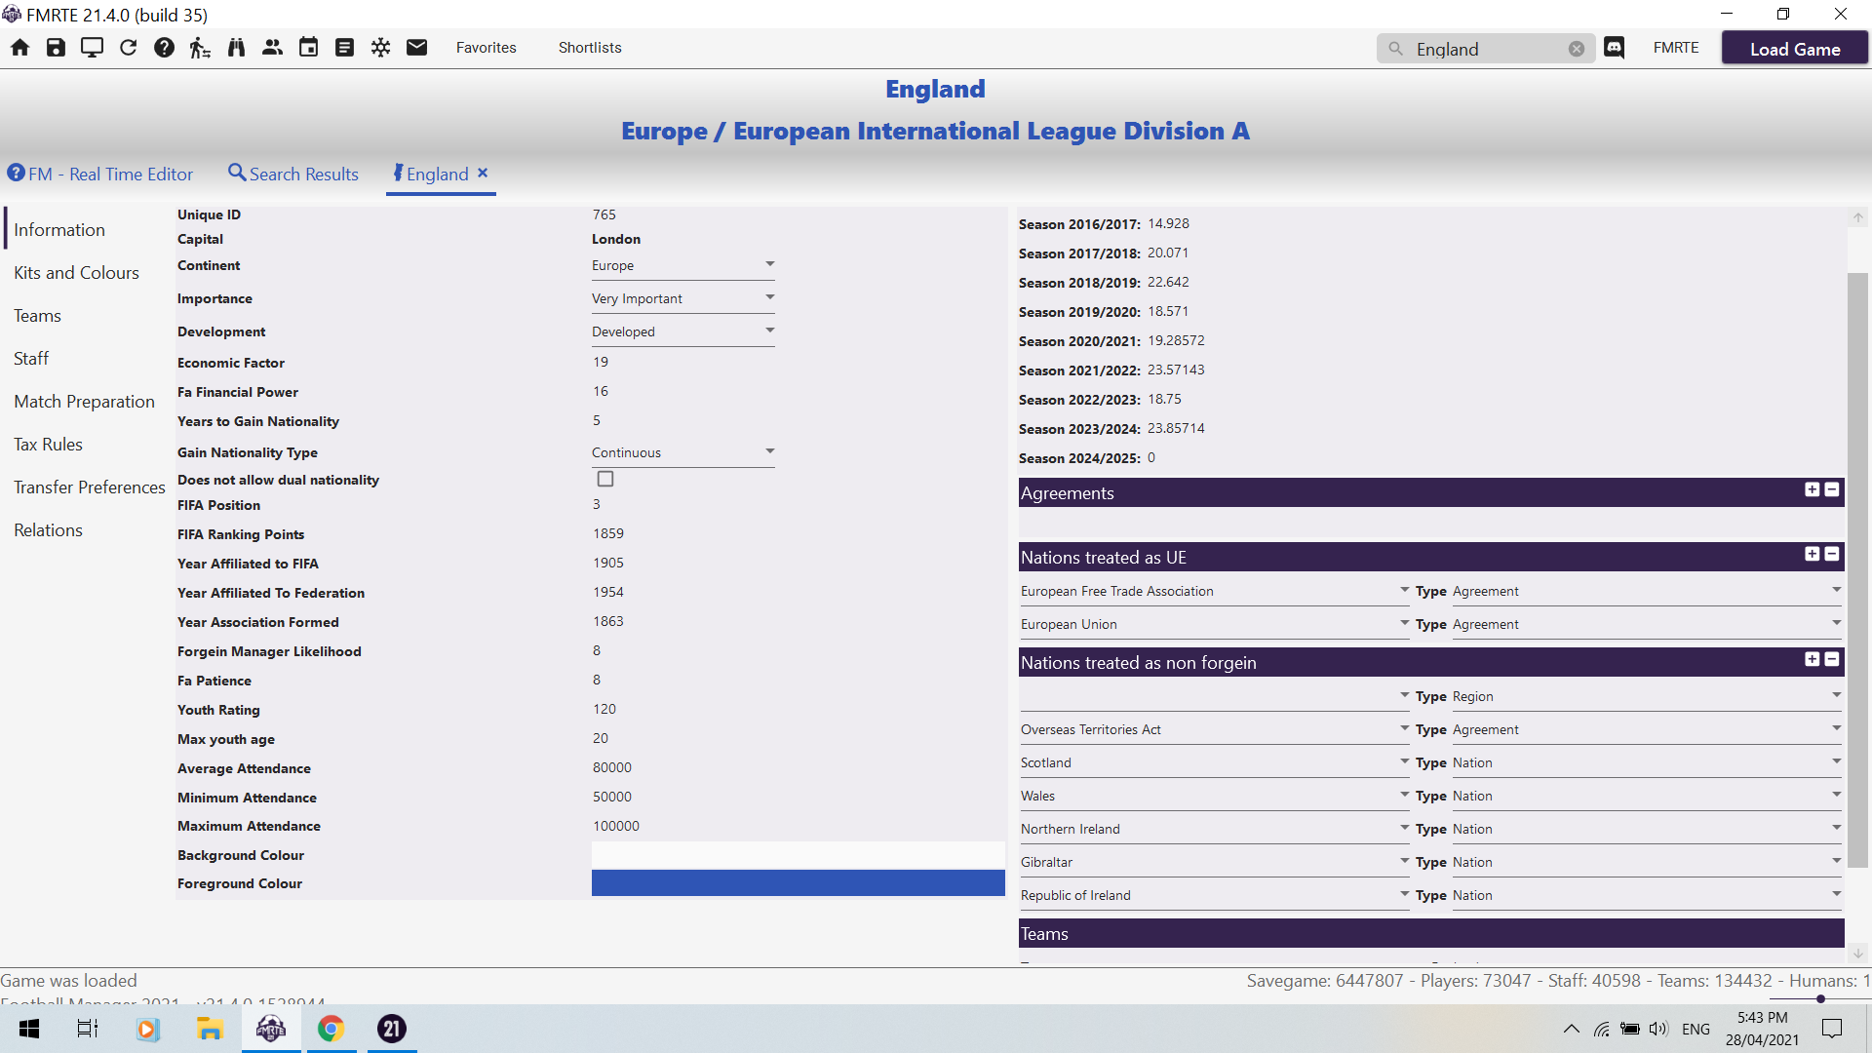Click the refresh reload icon

128,48
